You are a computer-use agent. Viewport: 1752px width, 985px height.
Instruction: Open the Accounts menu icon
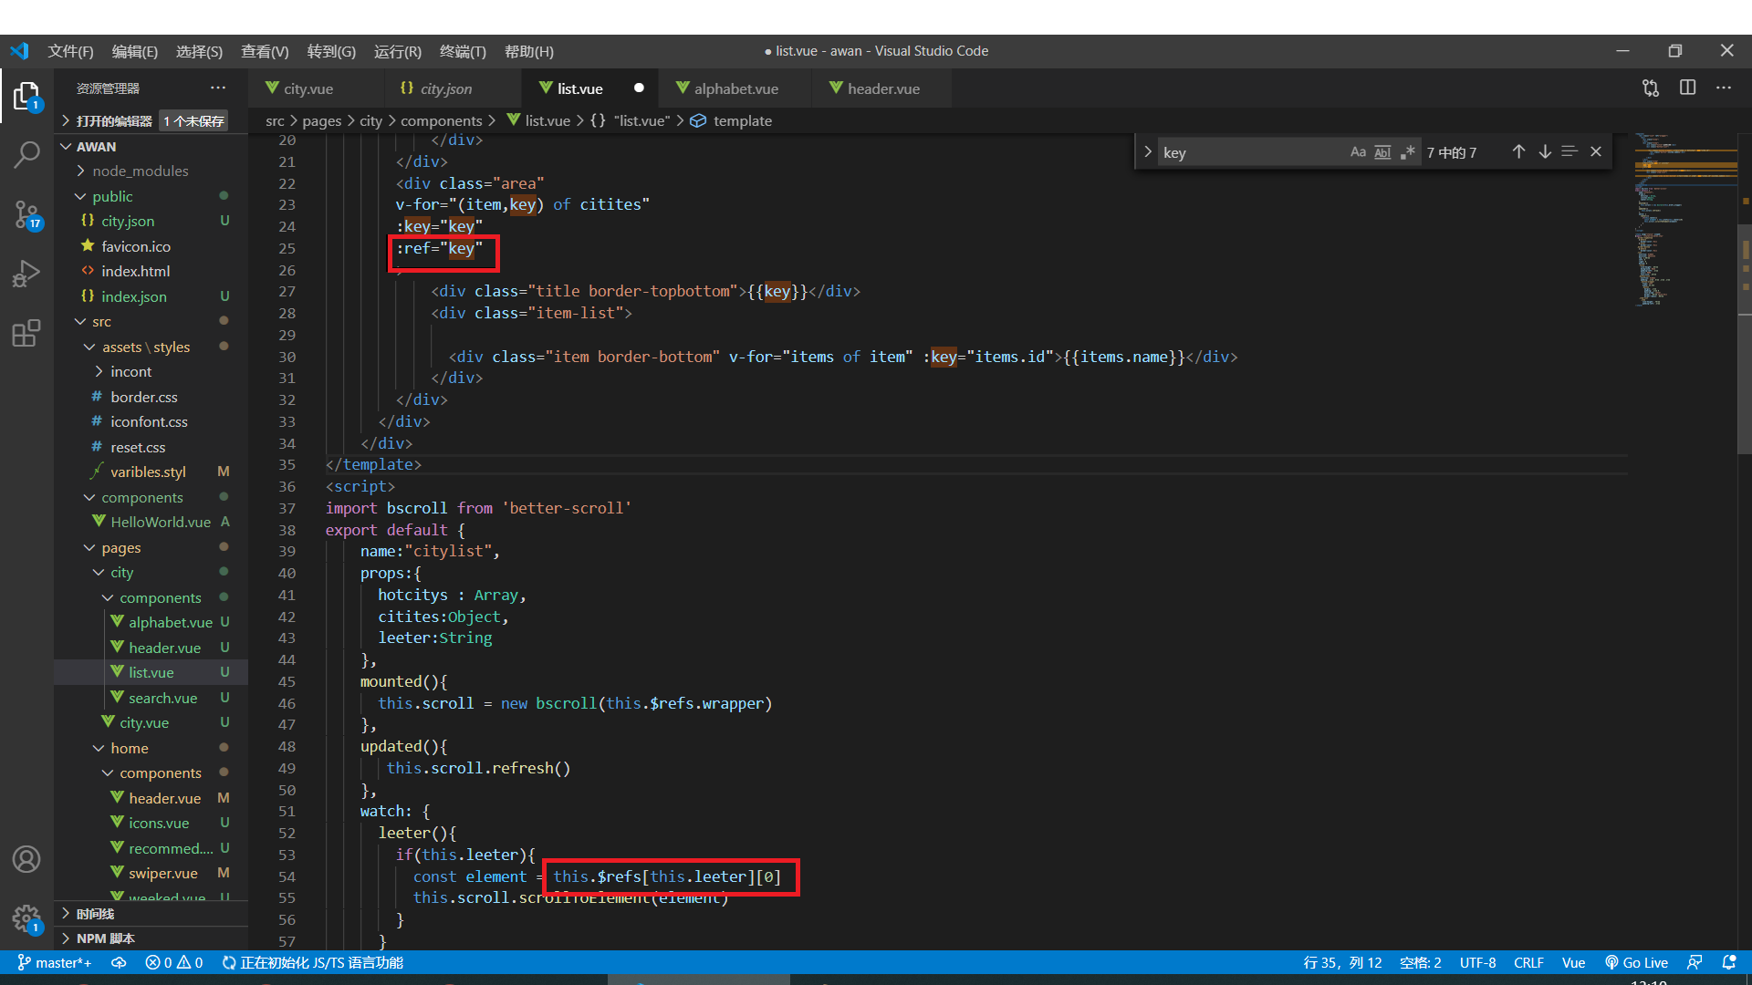pyautogui.click(x=26, y=859)
